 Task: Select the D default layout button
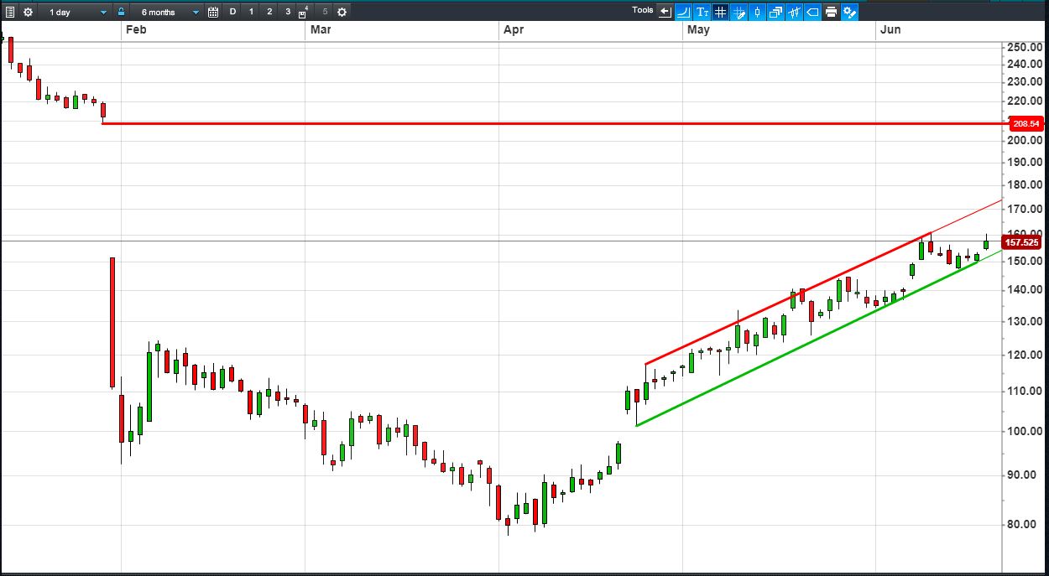(x=232, y=12)
